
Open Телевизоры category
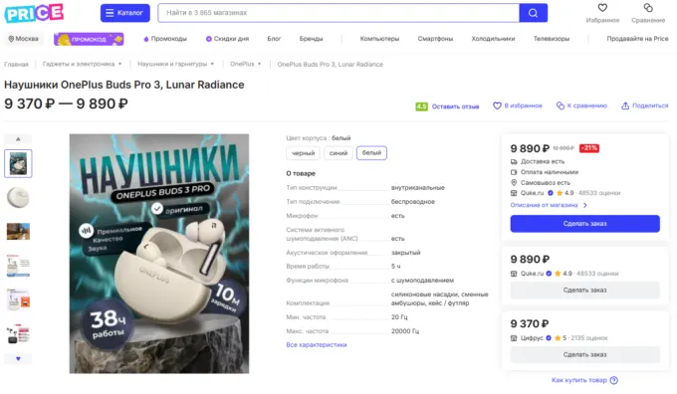552,39
